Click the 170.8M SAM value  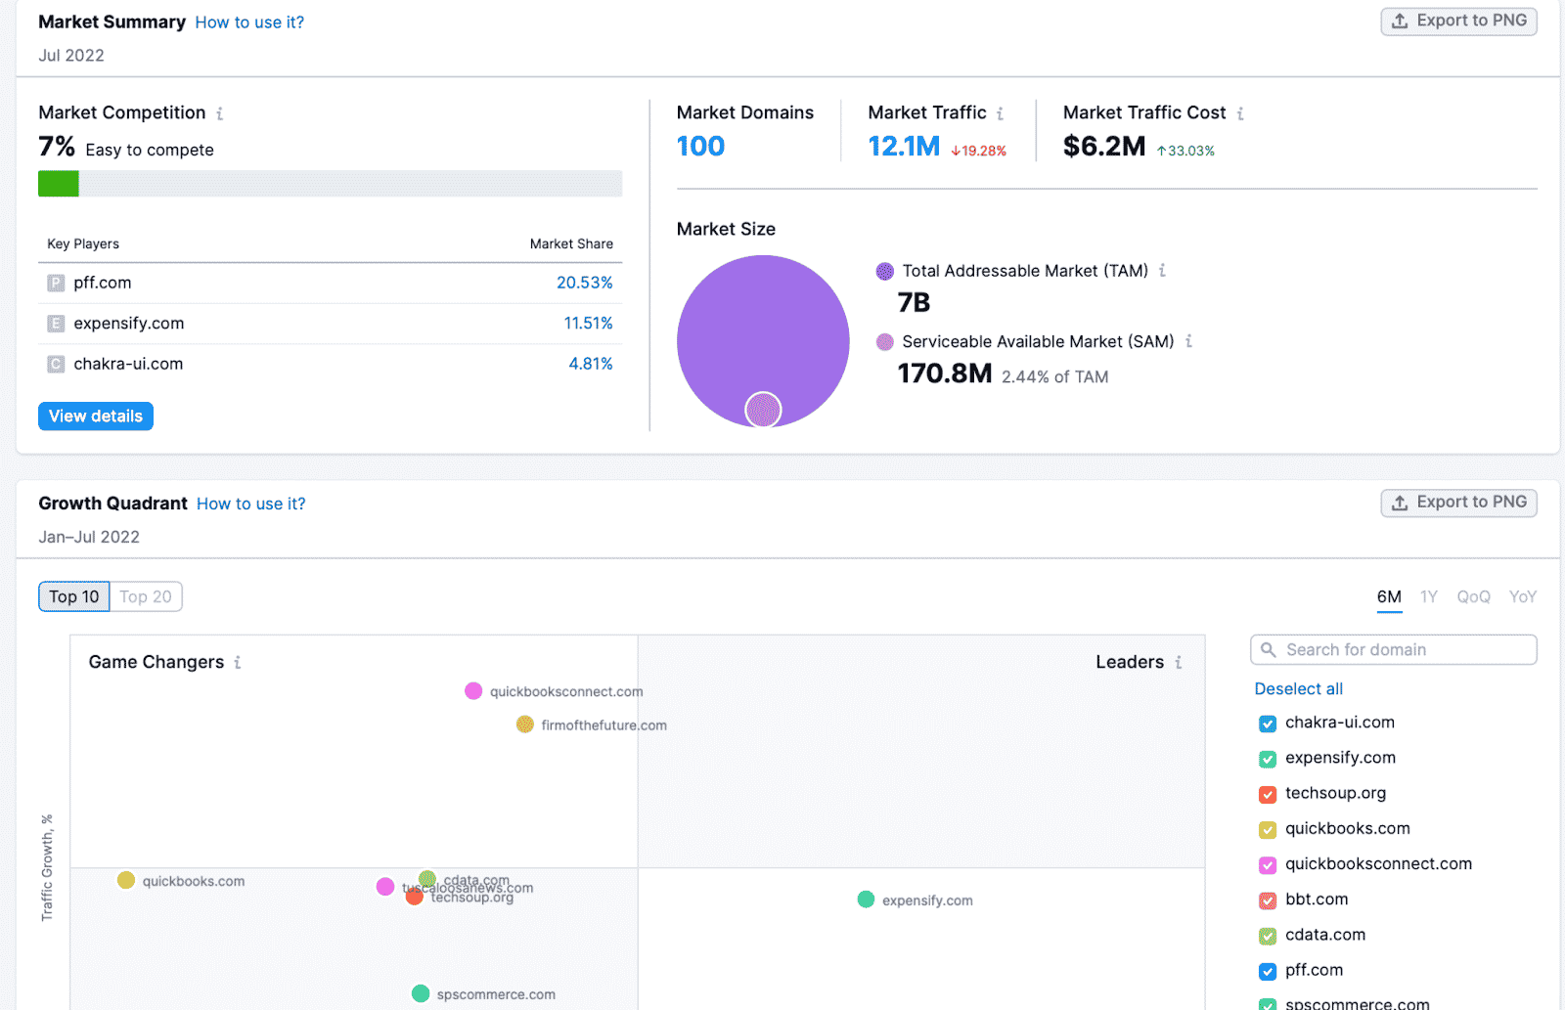pos(945,373)
